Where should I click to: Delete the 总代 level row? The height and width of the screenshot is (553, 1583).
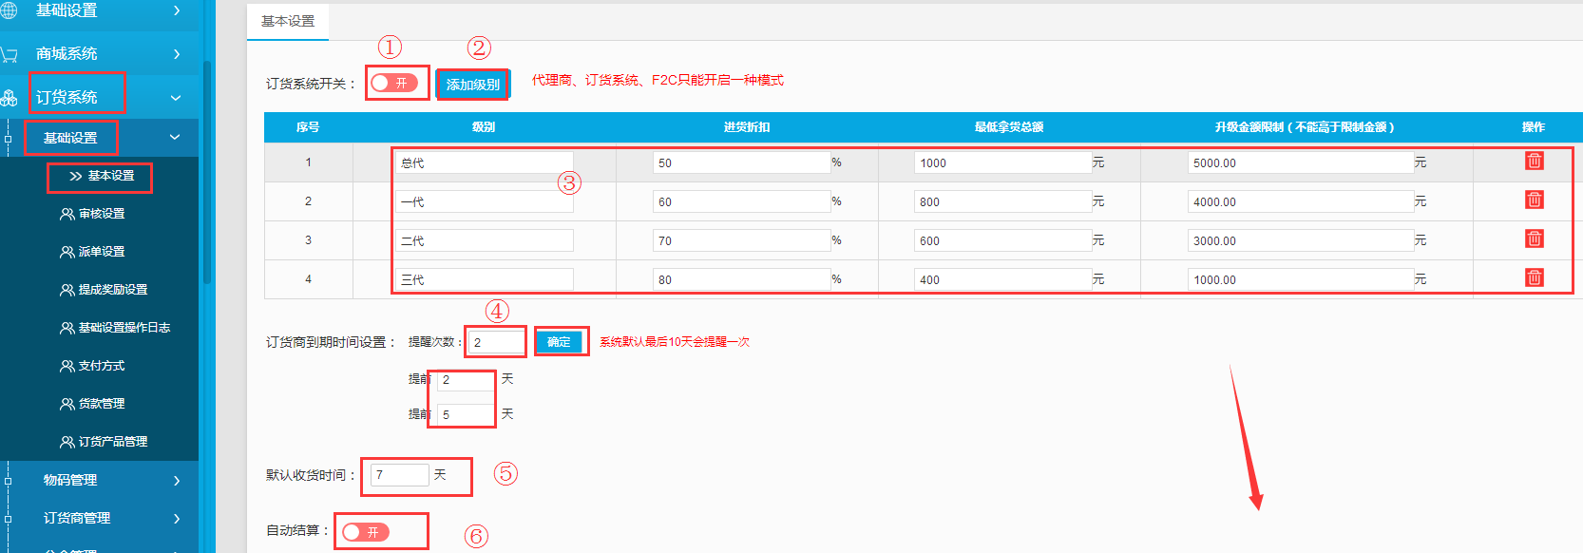tap(1534, 161)
